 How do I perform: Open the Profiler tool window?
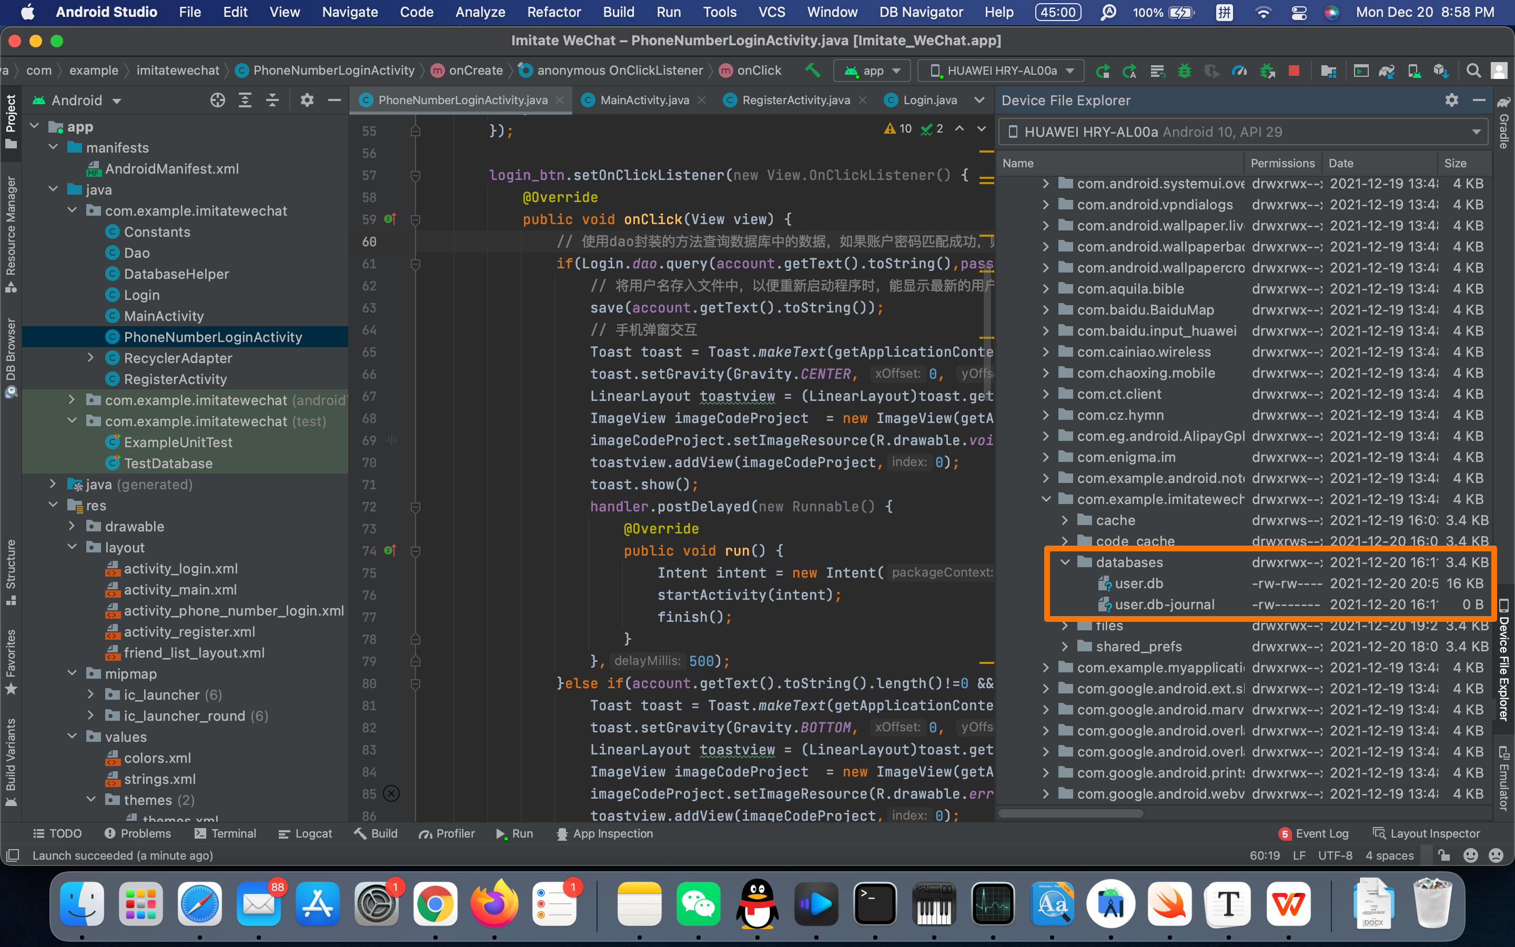[x=447, y=834]
